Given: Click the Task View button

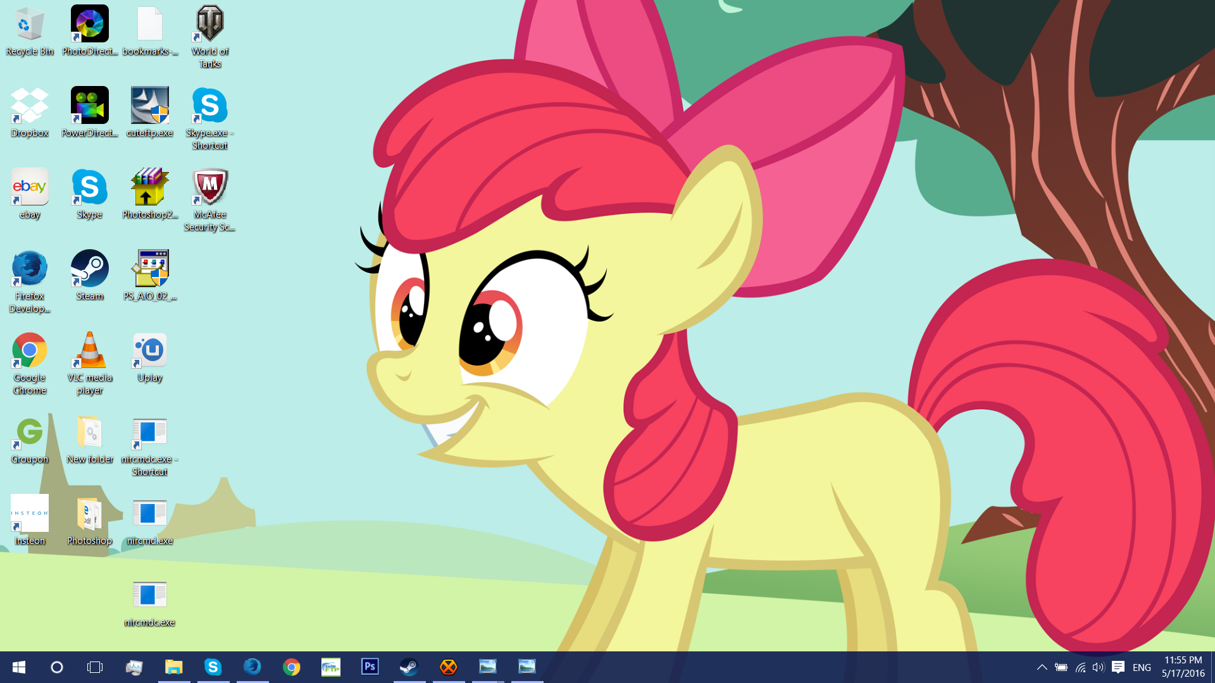Looking at the screenshot, I should (x=95, y=667).
